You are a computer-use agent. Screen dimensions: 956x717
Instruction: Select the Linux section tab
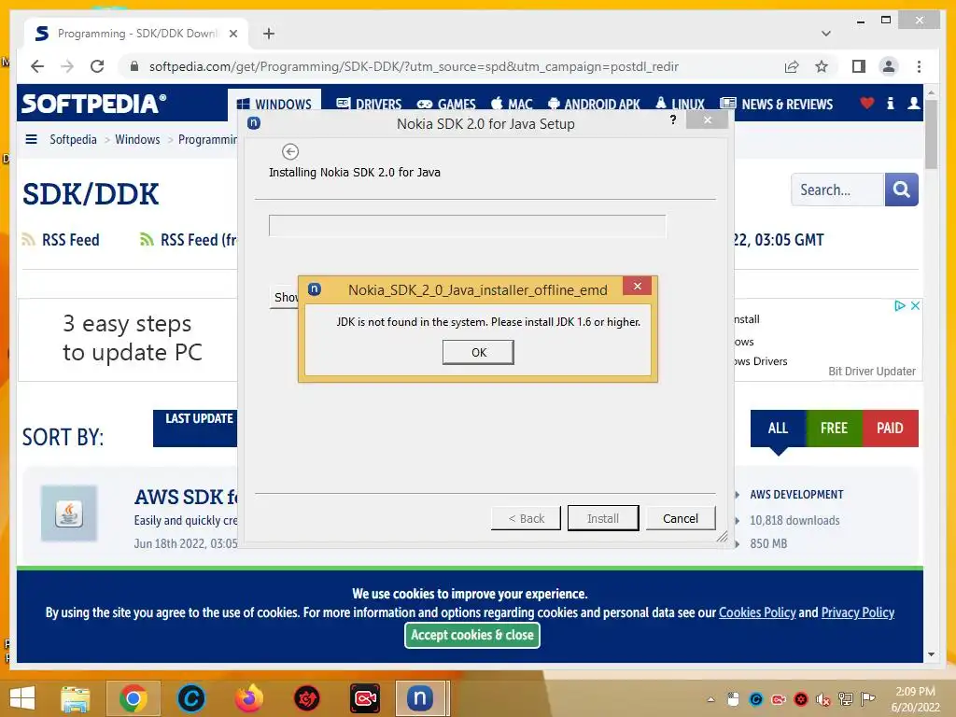(x=680, y=104)
